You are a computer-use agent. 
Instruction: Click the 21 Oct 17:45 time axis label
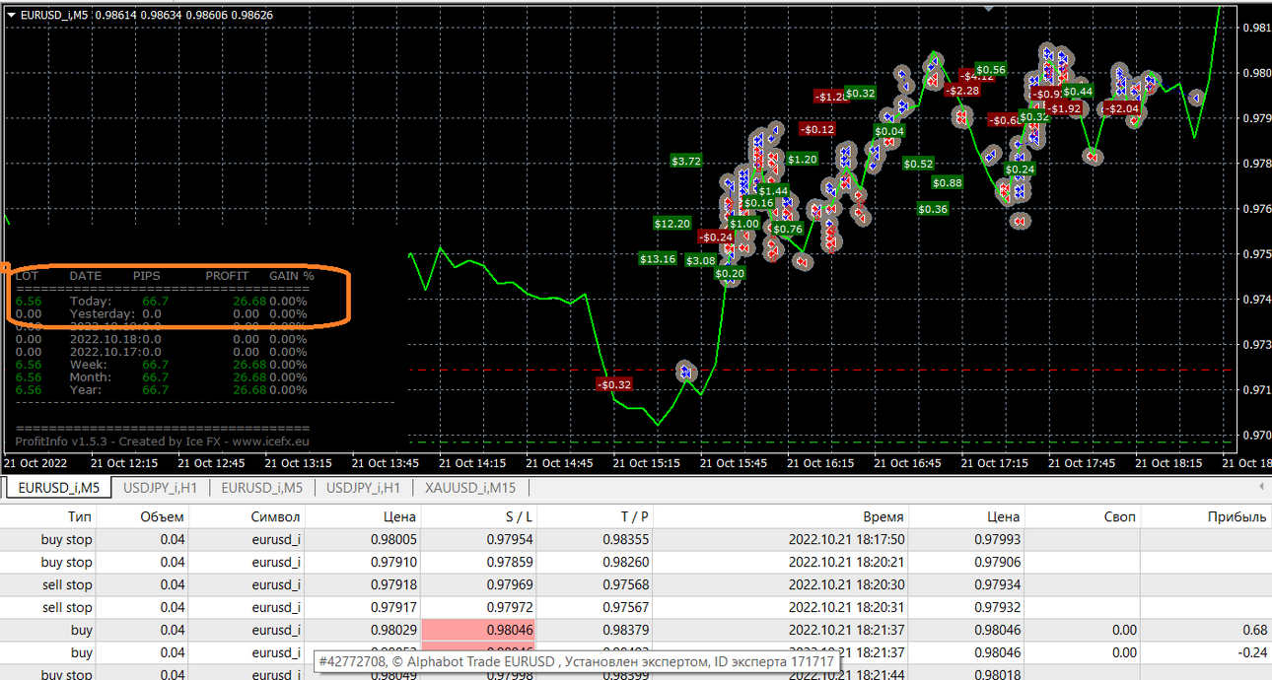coord(1080,463)
